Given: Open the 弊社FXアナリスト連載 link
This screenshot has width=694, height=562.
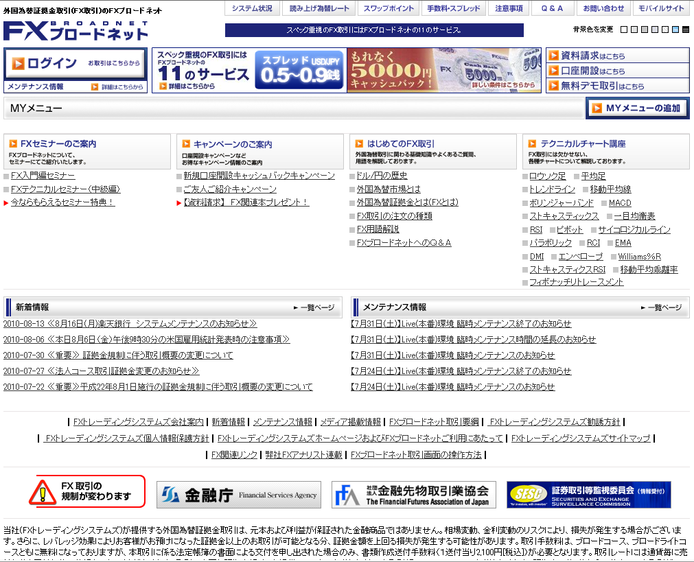Looking at the screenshot, I should [x=304, y=455].
